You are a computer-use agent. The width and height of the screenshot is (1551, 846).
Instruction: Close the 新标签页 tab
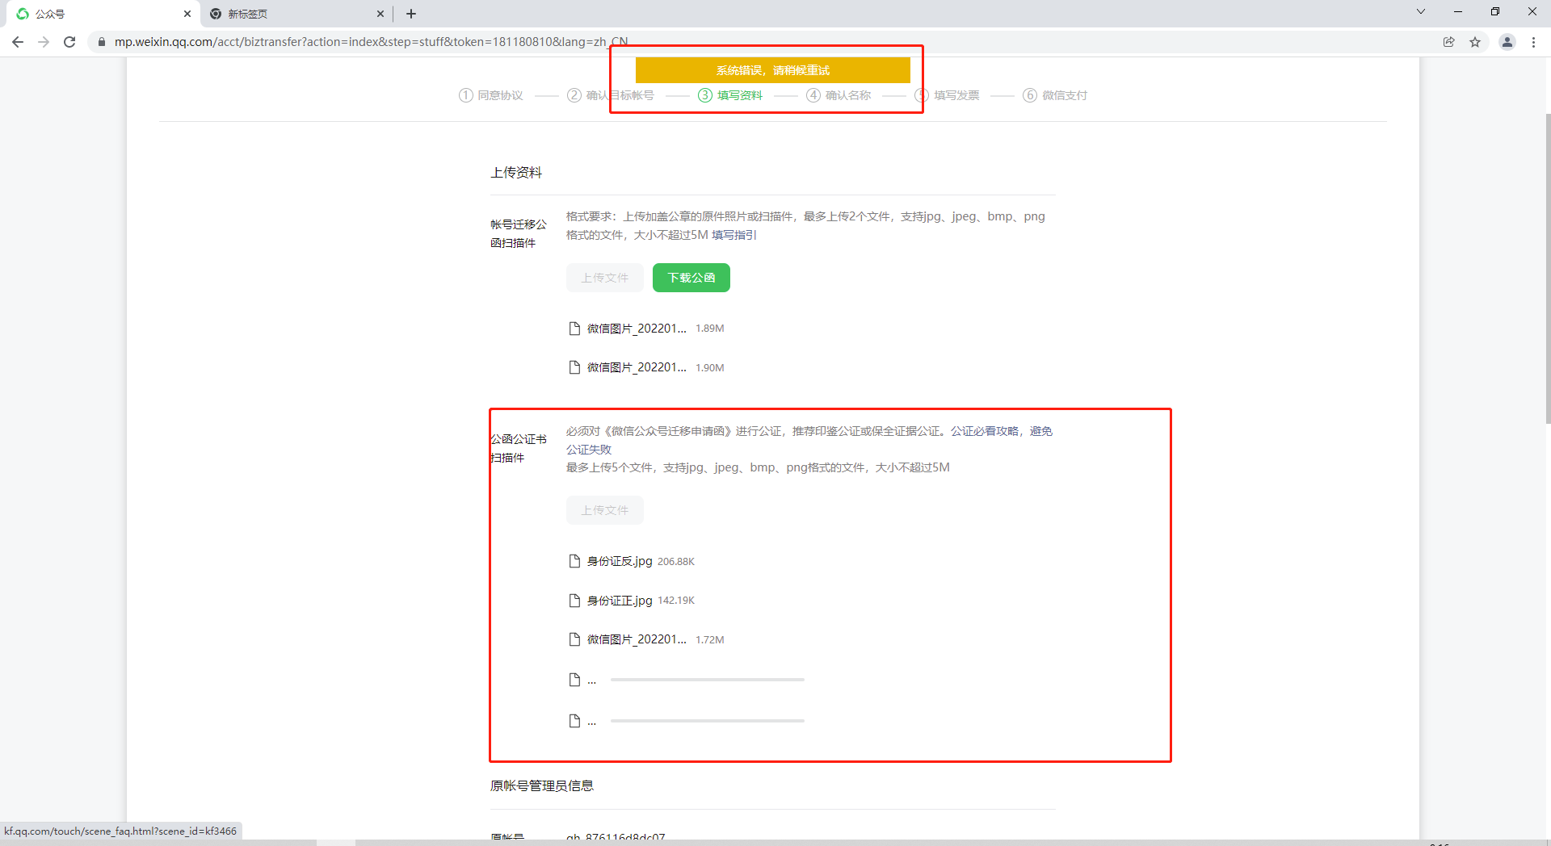pos(380,14)
